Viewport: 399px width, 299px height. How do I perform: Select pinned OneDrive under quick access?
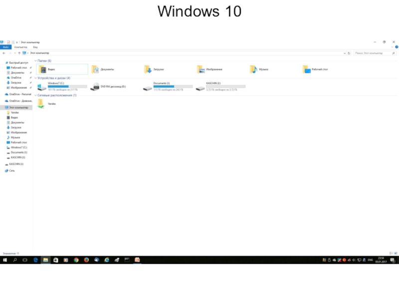pos(14,78)
